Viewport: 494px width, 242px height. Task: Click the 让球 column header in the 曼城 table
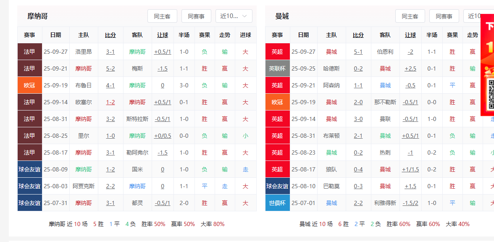point(410,35)
